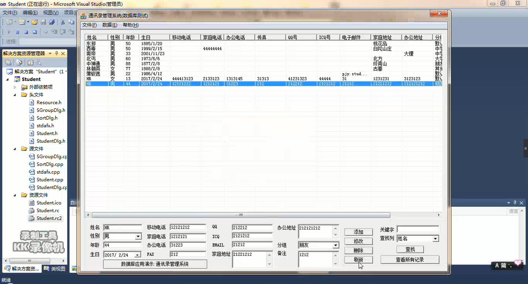Click View Class Diagram icon in Solution Explorer
528x284 pixels.
click(x=39, y=63)
